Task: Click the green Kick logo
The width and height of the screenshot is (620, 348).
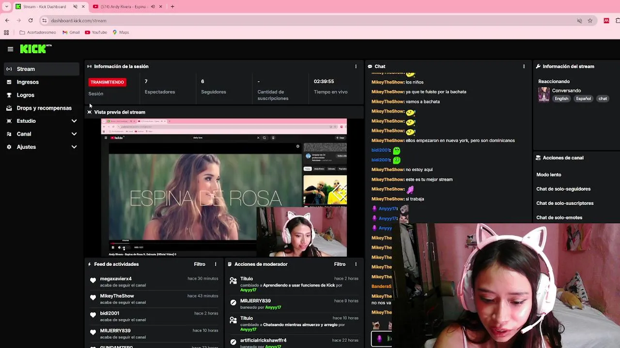Action: [35, 49]
